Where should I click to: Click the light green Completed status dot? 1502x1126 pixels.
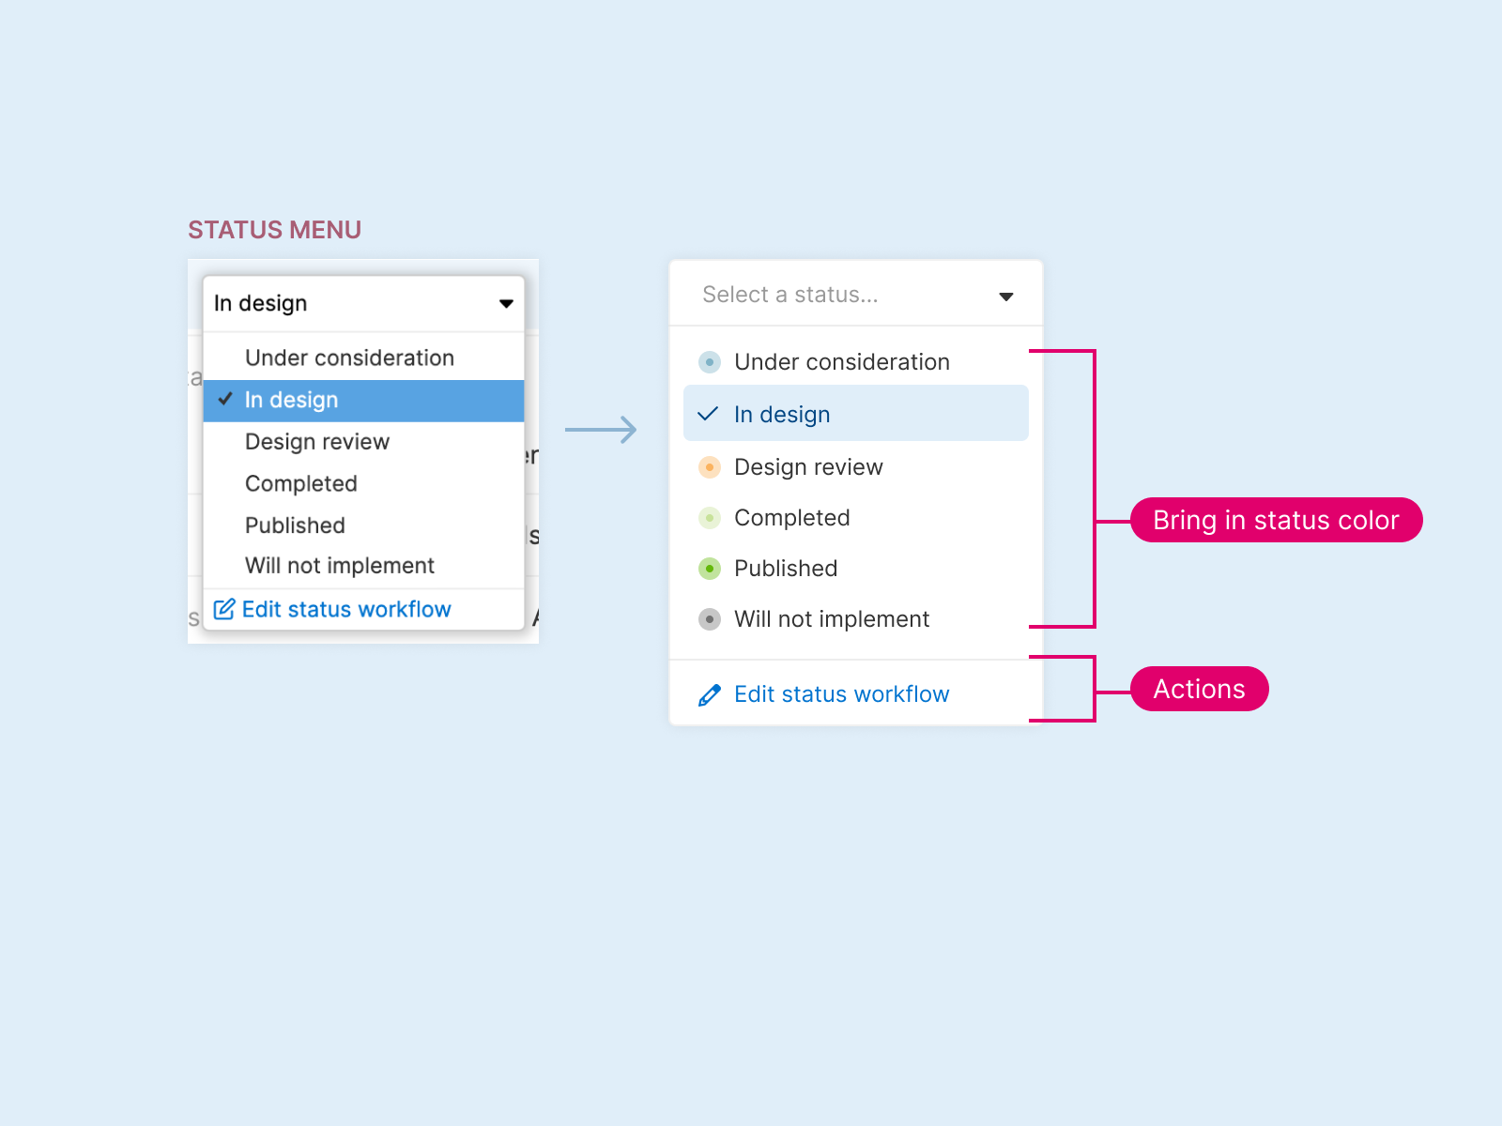(x=710, y=518)
